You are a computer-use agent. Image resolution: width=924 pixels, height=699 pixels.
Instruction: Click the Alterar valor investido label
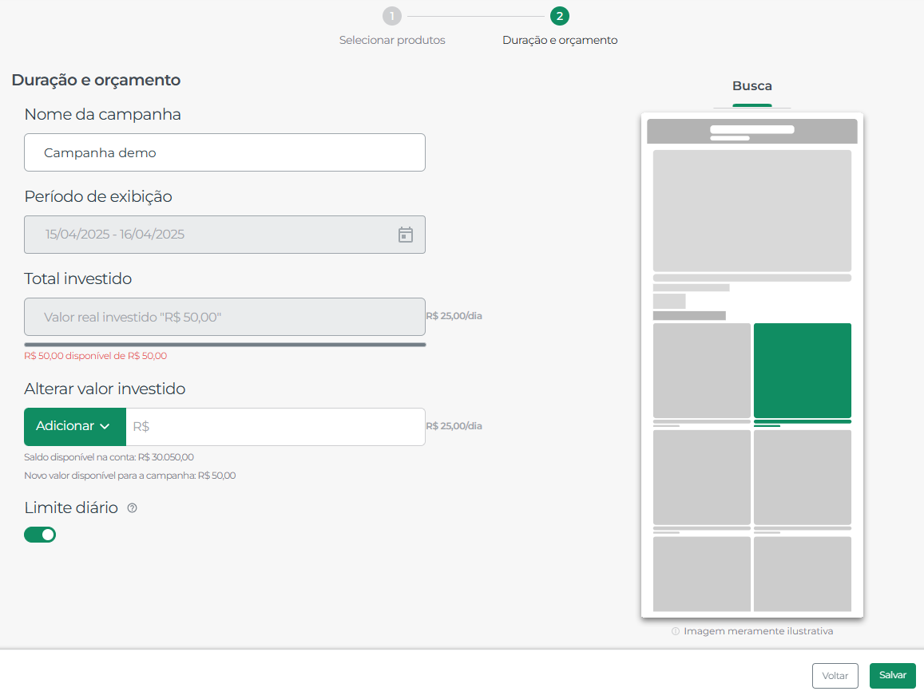(105, 389)
